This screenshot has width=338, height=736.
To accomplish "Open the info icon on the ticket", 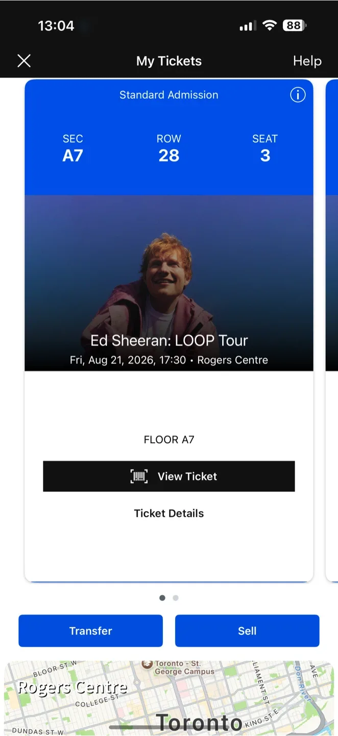I will point(298,95).
